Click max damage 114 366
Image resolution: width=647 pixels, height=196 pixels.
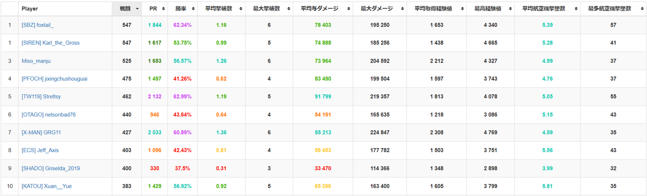pyautogui.click(x=379, y=169)
